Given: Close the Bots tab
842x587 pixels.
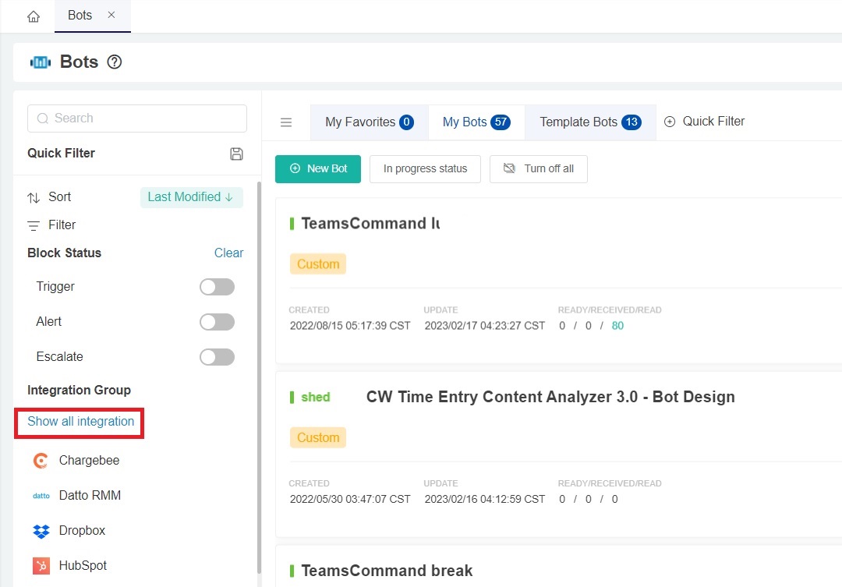Looking at the screenshot, I should 111,16.
